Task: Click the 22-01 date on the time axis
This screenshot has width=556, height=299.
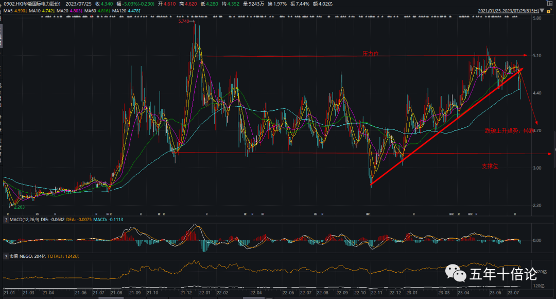Action: (204, 293)
